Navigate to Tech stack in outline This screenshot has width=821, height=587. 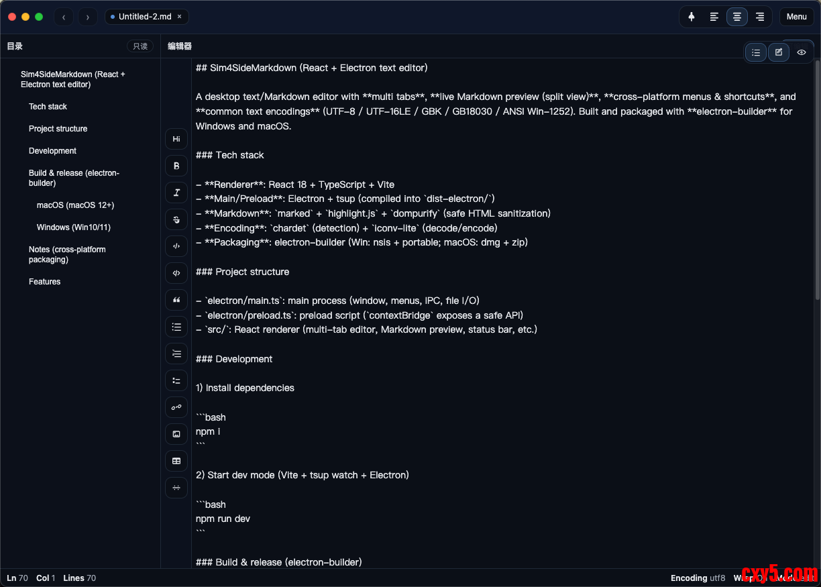click(x=48, y=107)
